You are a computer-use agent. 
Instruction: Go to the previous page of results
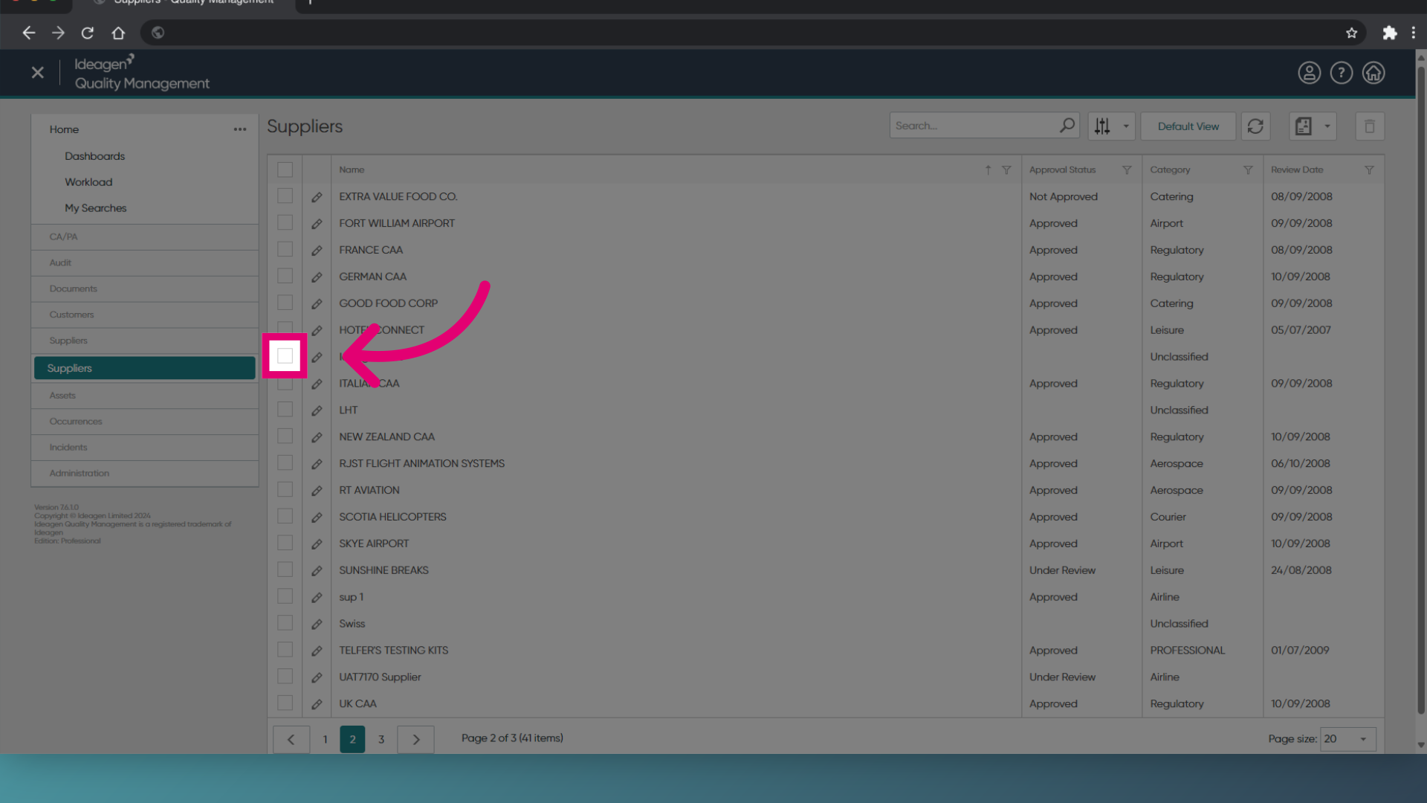click(291, 740)
